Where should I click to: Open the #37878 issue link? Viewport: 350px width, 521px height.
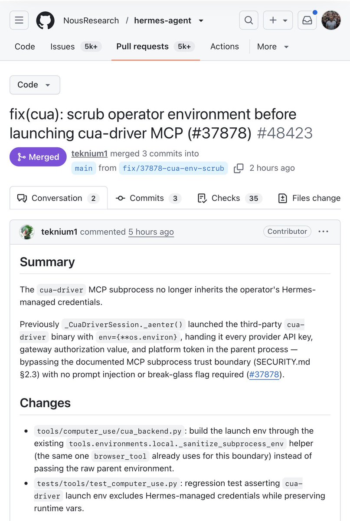point(264,375)
